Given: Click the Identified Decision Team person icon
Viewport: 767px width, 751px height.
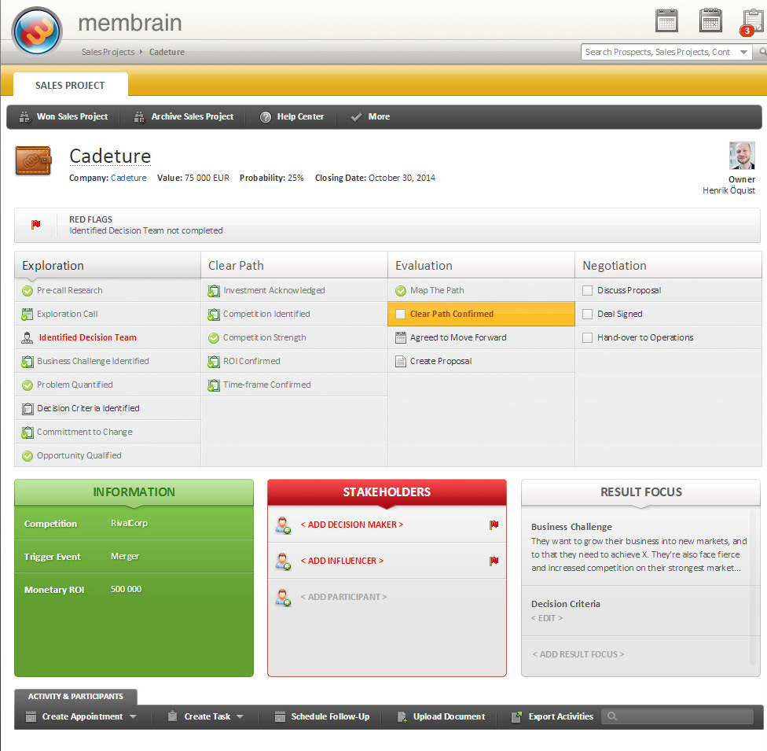Looking at the screenshot, I should (28, 338).
